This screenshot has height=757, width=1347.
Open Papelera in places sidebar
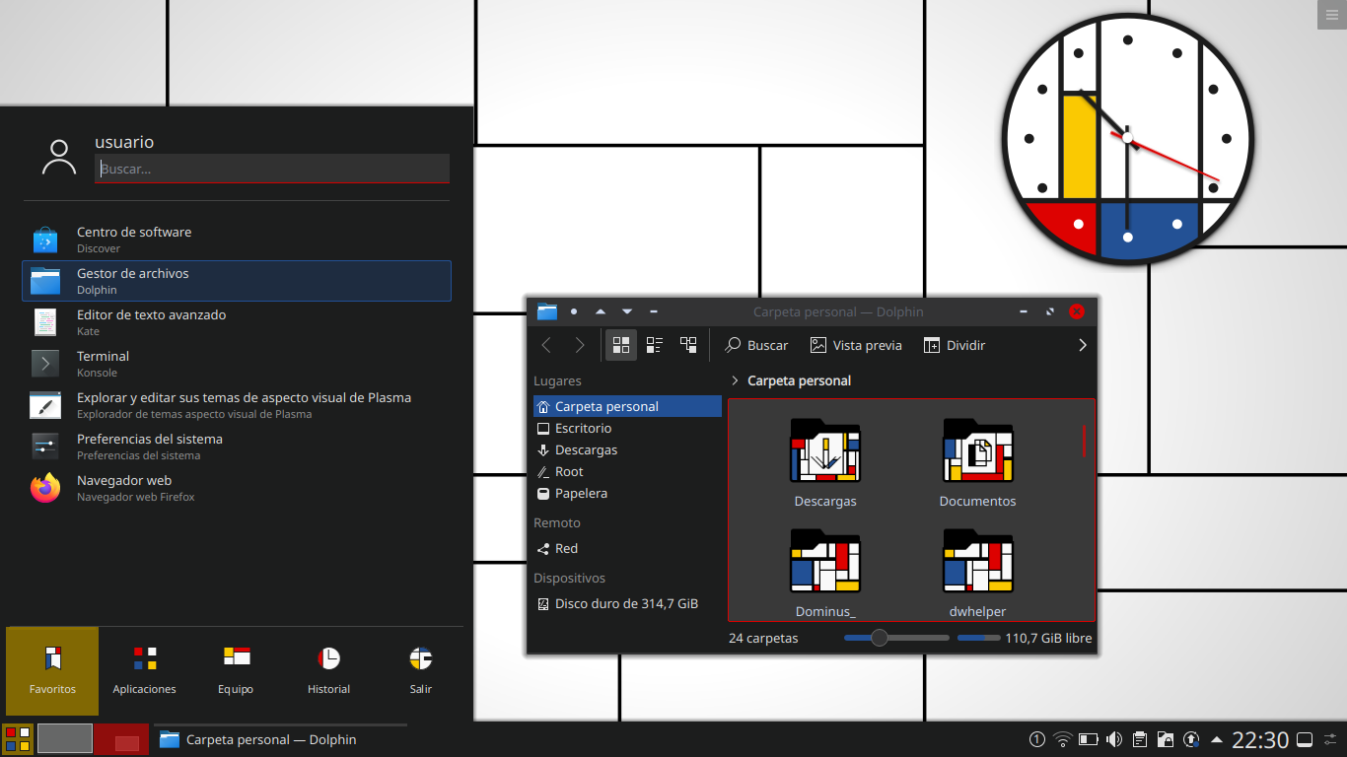(627, 493)
